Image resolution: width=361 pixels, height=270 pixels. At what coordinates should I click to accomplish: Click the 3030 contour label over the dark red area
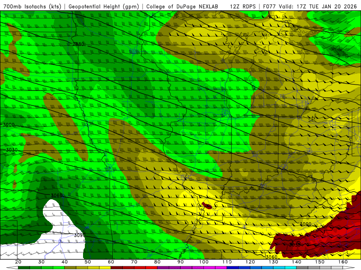click(295, 245)
